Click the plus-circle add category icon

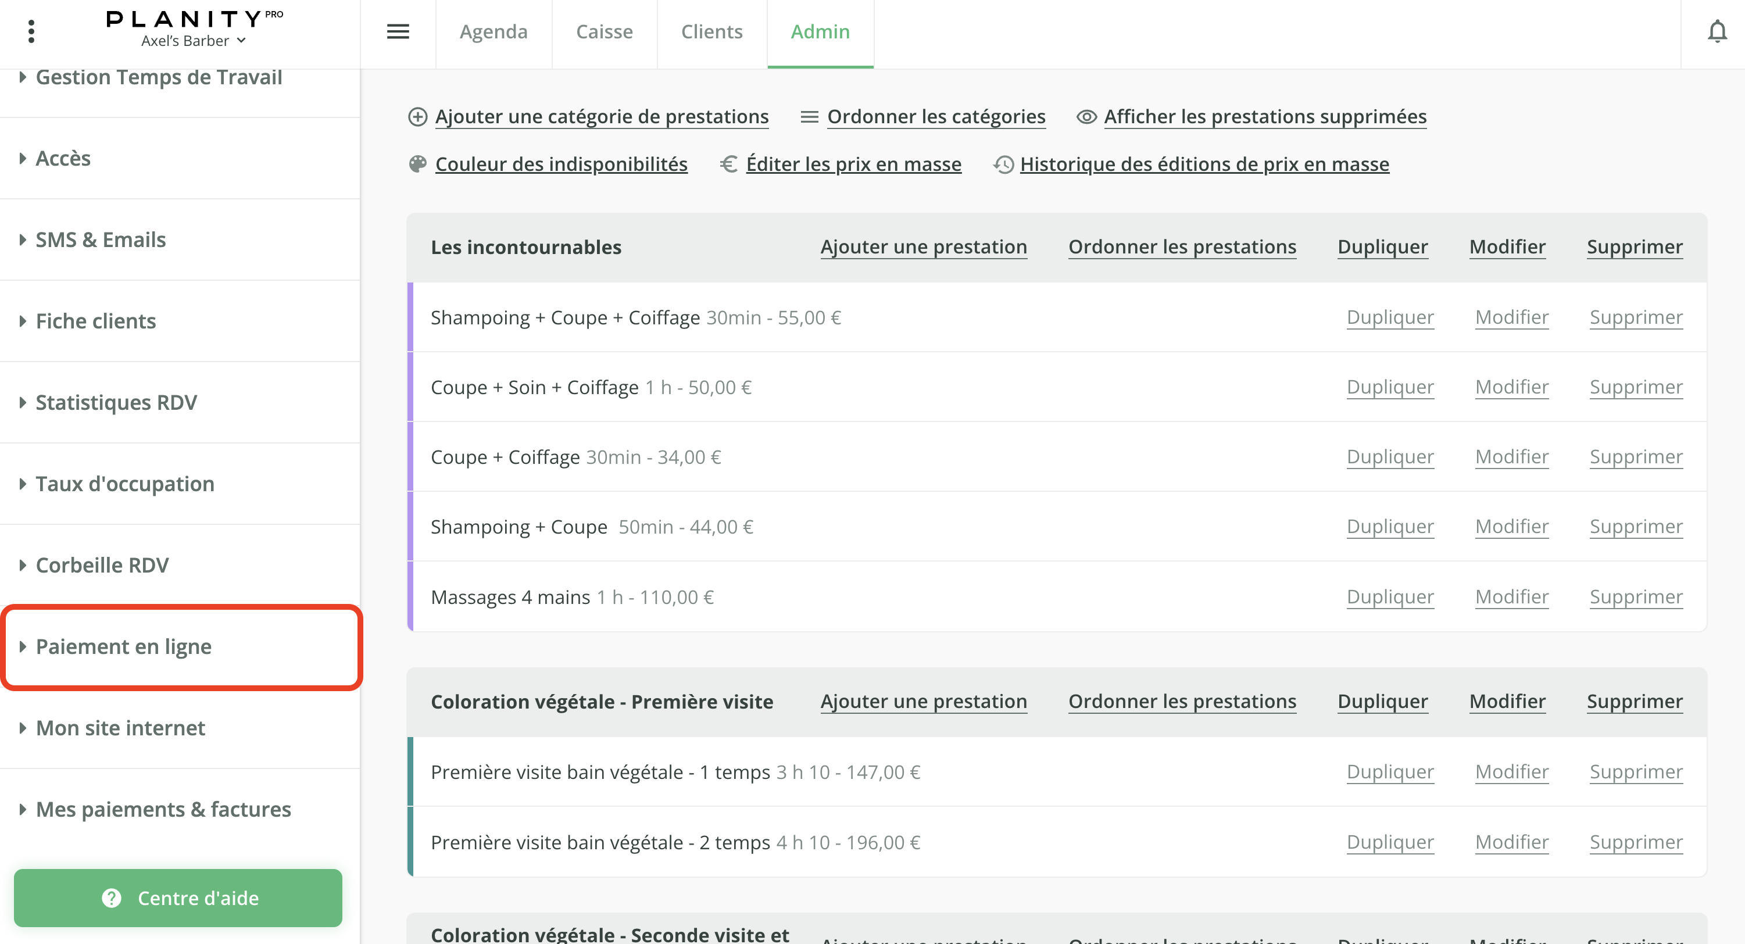[x=417, y=116]
